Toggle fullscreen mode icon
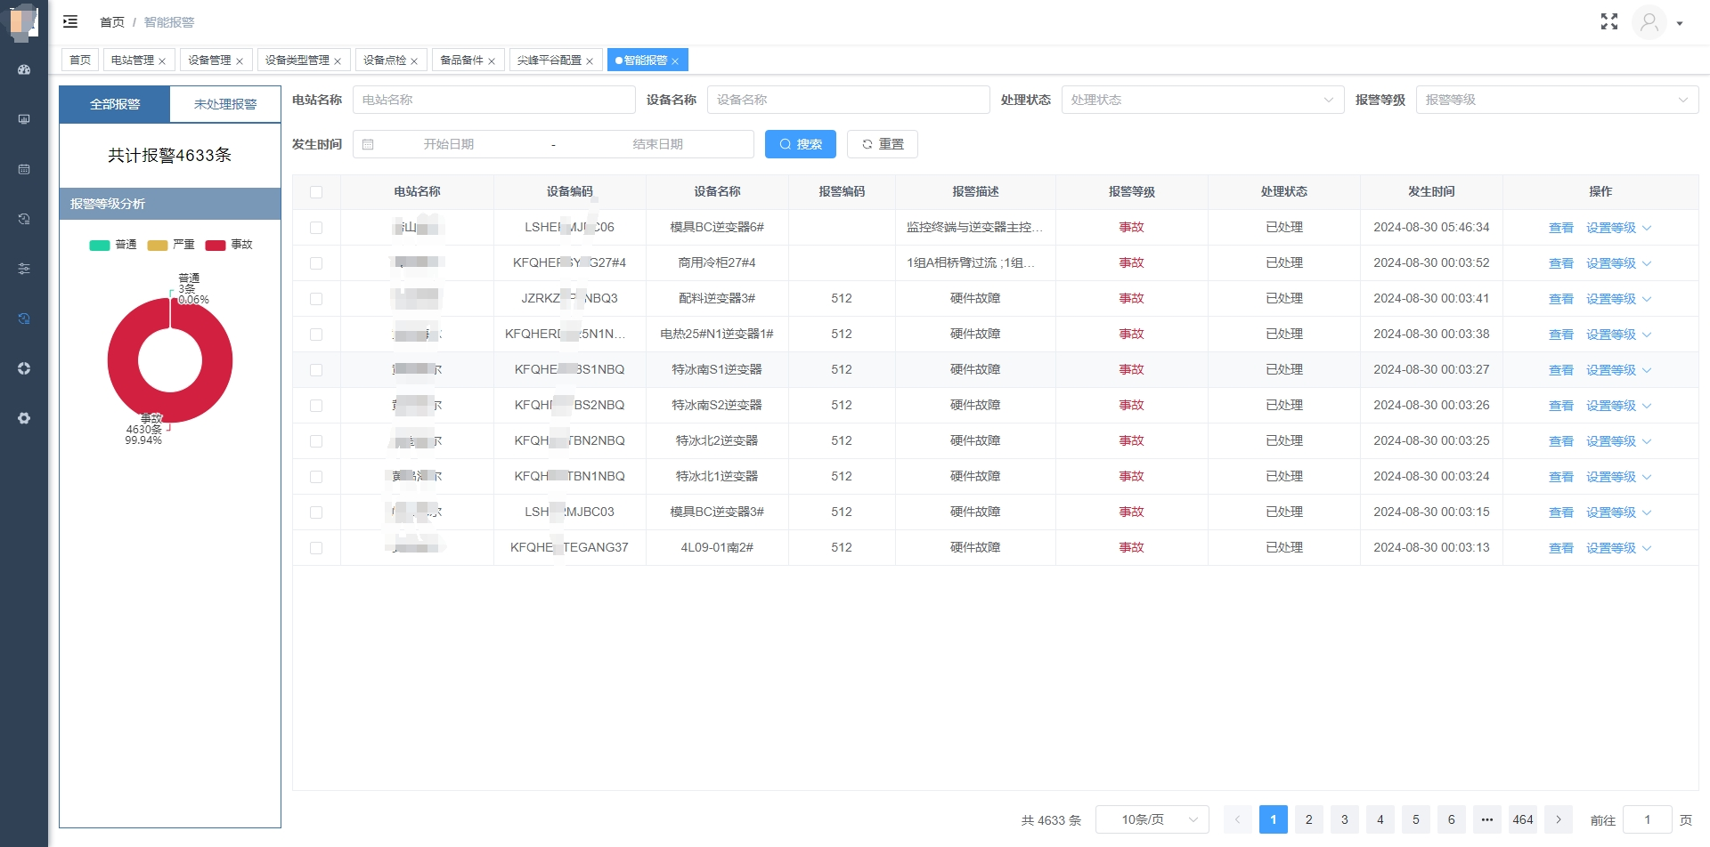This screenshot has height=847, width=1710. pos(1608,22)
